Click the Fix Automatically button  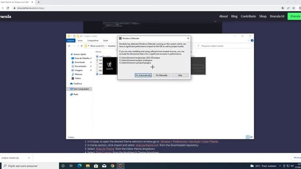143,75
